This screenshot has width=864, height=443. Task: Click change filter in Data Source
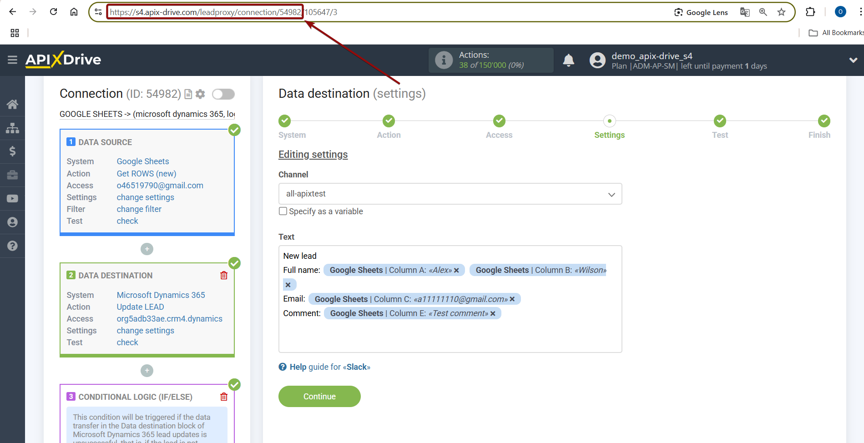(x=139, y=209)
